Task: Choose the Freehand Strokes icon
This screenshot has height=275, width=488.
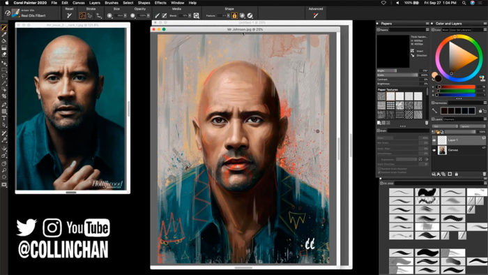Action: 82,15
